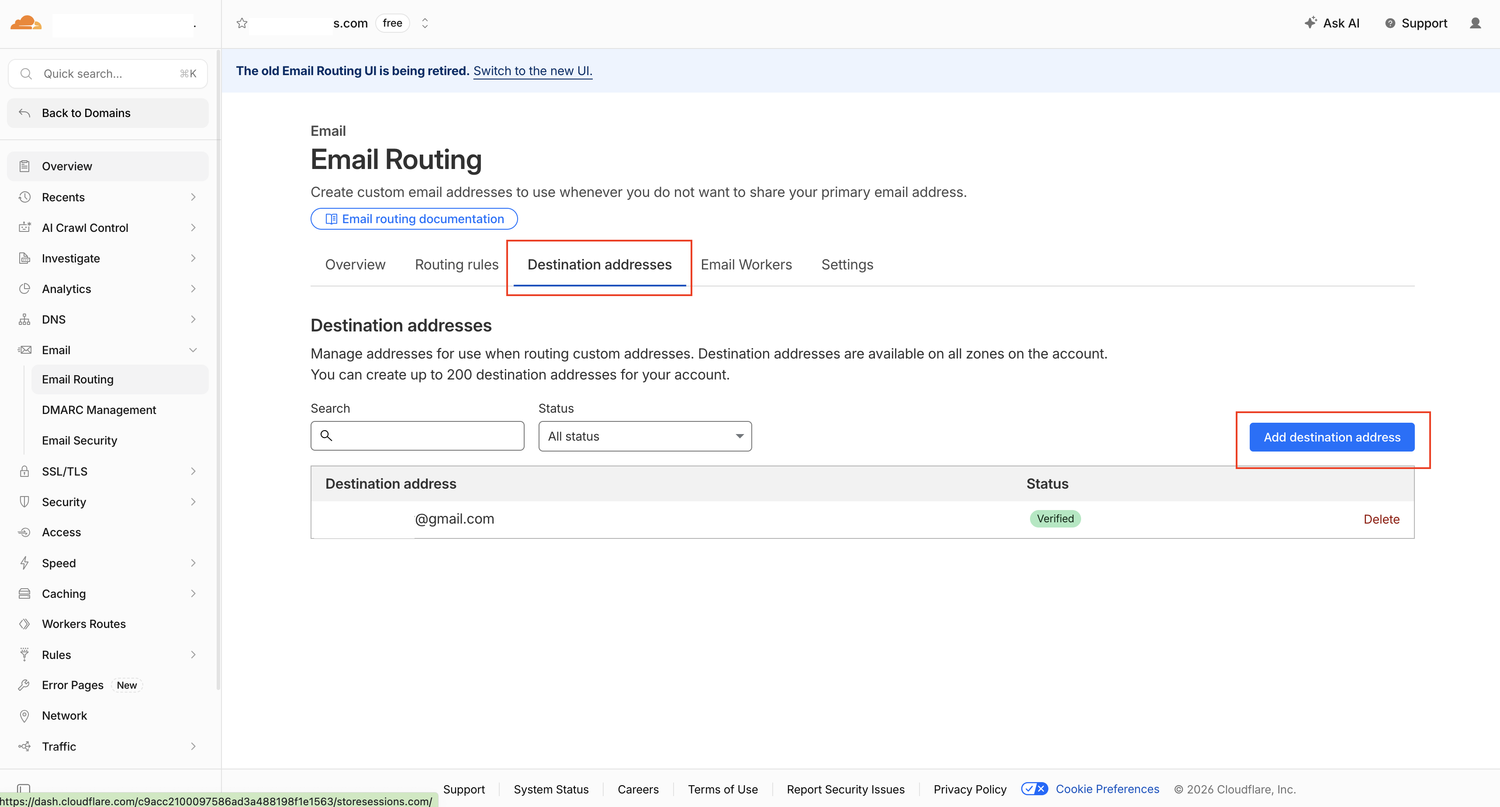
Task: Expand the Analytics chevron
Action: click(194, 289)
